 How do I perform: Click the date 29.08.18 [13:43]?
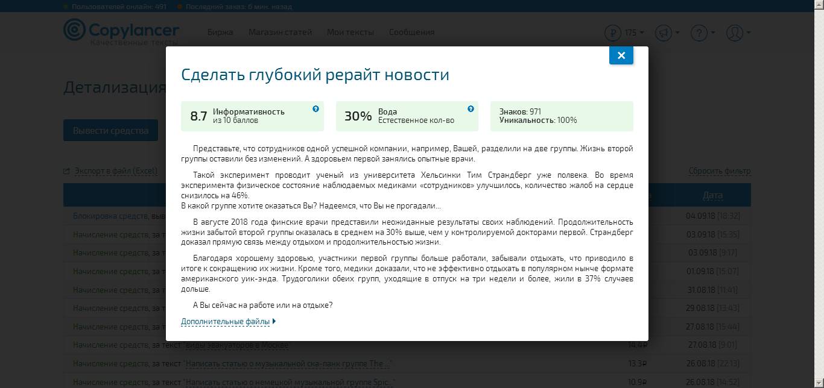(712, 308)
